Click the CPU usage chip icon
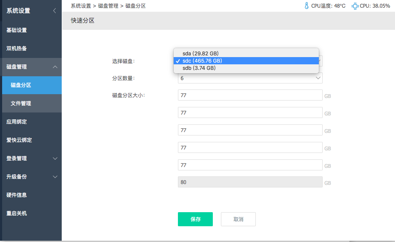The width and height of the screenshot is (395, 242). tap(355, 6)
